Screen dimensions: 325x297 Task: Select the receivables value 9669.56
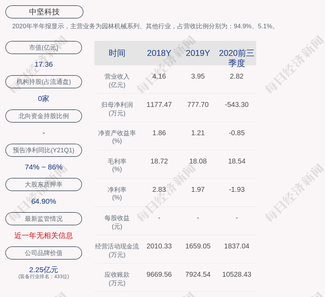tap(159, 274)
